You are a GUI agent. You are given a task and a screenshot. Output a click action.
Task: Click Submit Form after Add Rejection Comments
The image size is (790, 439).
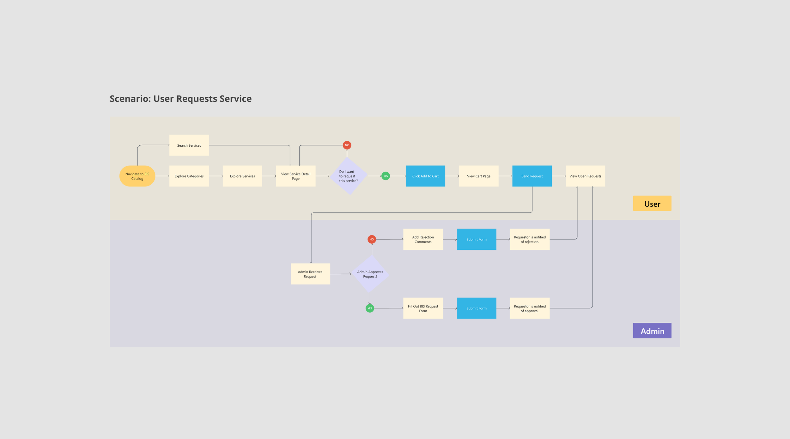click(x=476, y=239)
